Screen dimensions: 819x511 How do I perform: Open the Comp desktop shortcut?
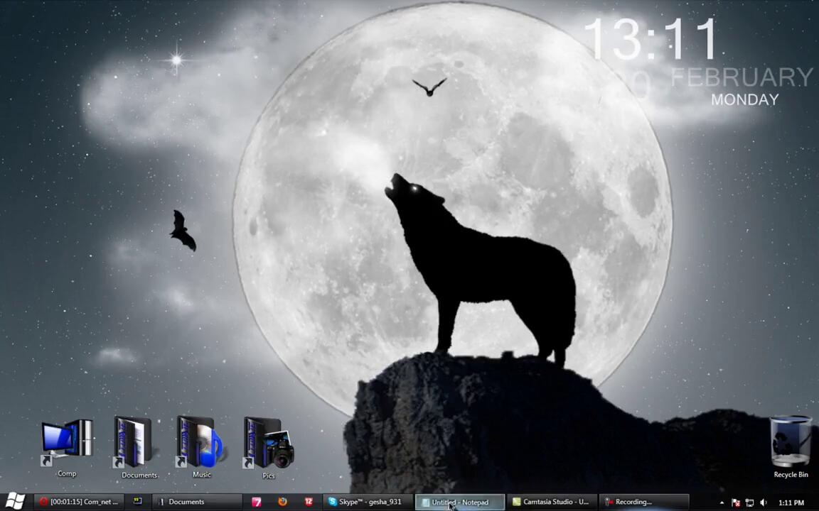(67, 444)
